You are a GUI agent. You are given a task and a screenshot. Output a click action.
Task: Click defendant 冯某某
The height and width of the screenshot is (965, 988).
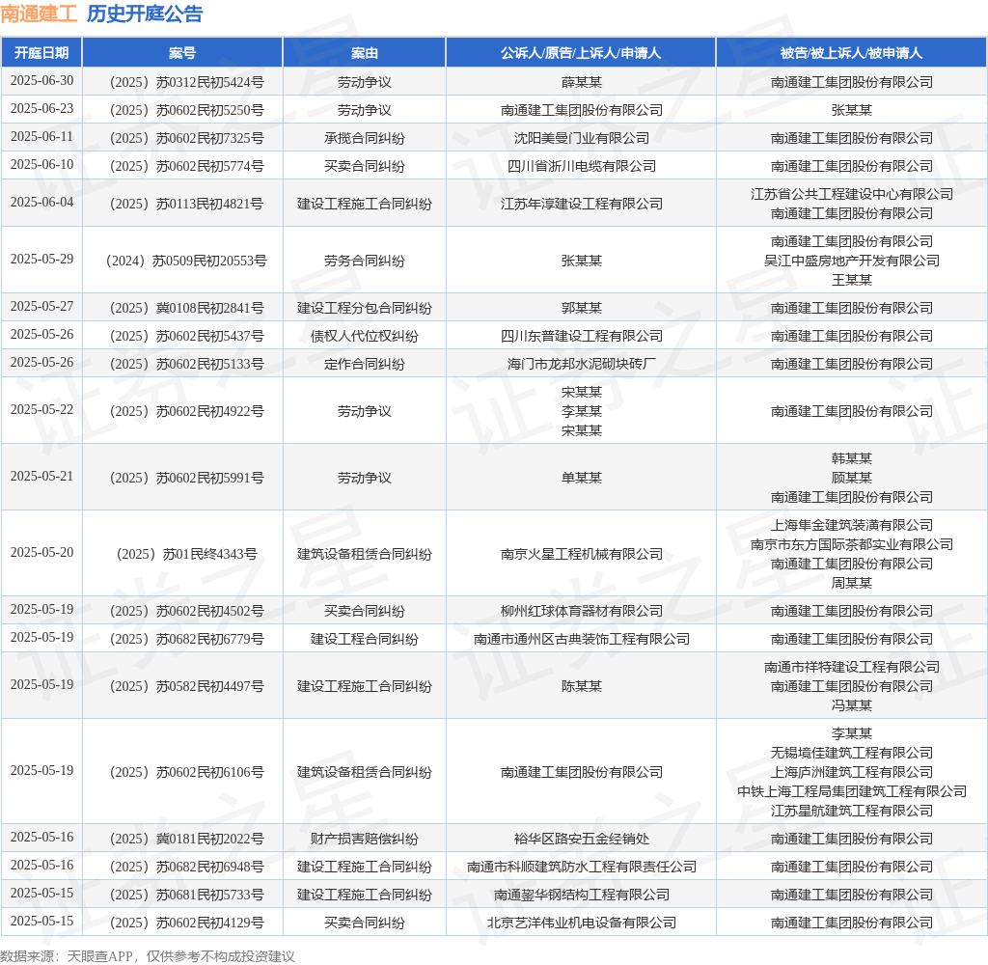[x=851, y=705]
